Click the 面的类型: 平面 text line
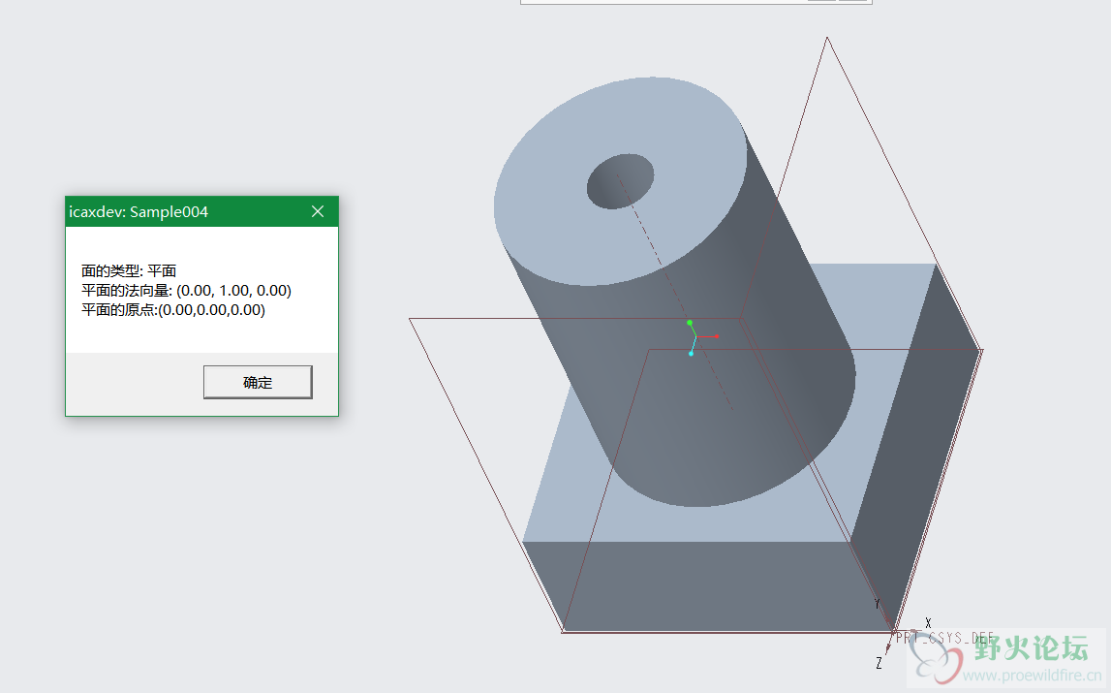 (x=129, y=271)
